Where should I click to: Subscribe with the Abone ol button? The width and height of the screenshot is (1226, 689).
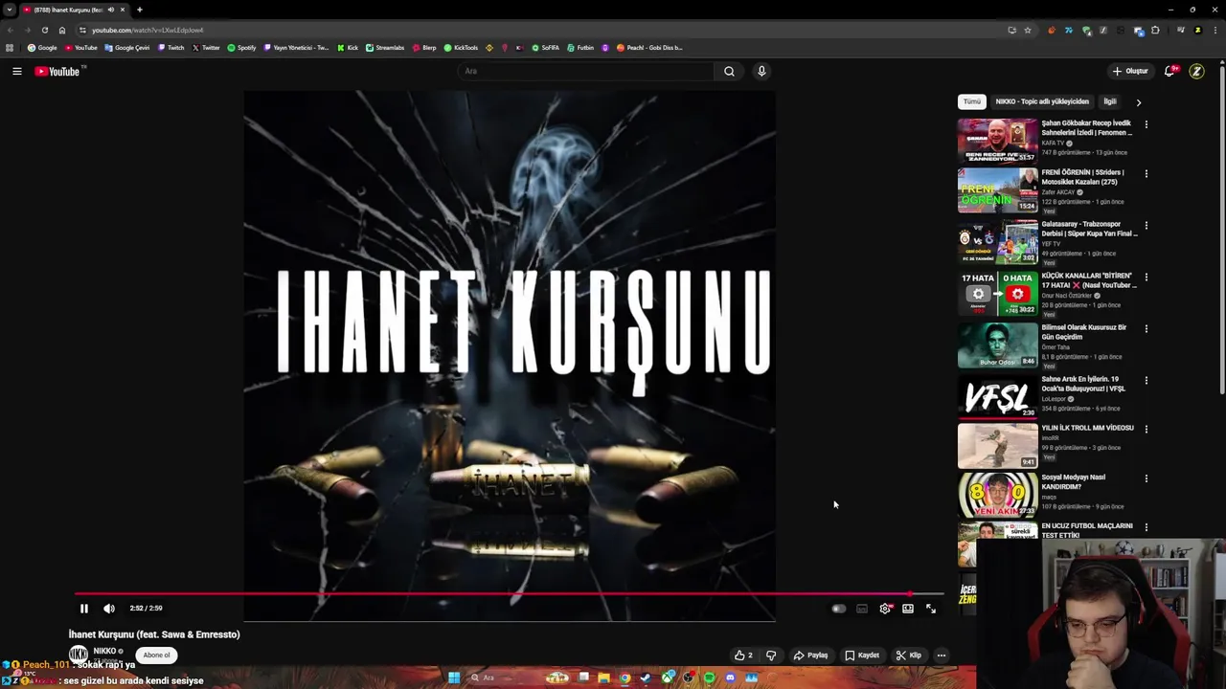[156, 656]
